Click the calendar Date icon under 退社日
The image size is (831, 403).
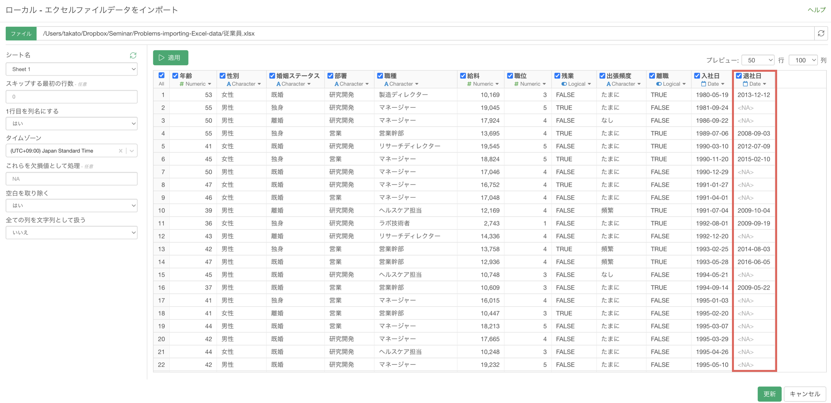pyautogui.click(x=745, y=84)
